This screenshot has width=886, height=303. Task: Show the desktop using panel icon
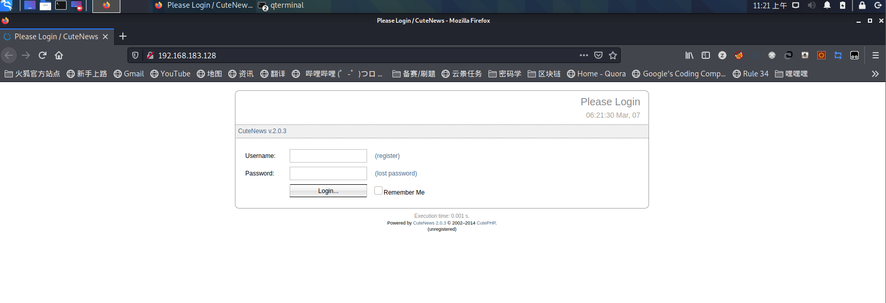point(30,6)
